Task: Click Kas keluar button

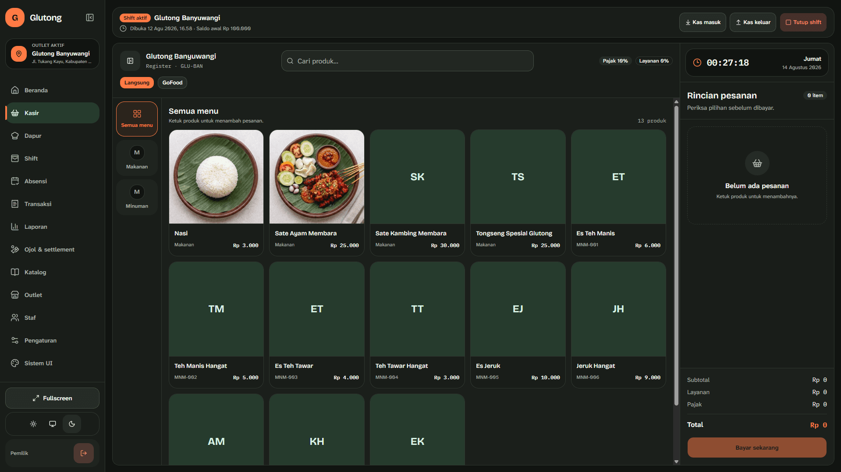Action: coord(753,22)
